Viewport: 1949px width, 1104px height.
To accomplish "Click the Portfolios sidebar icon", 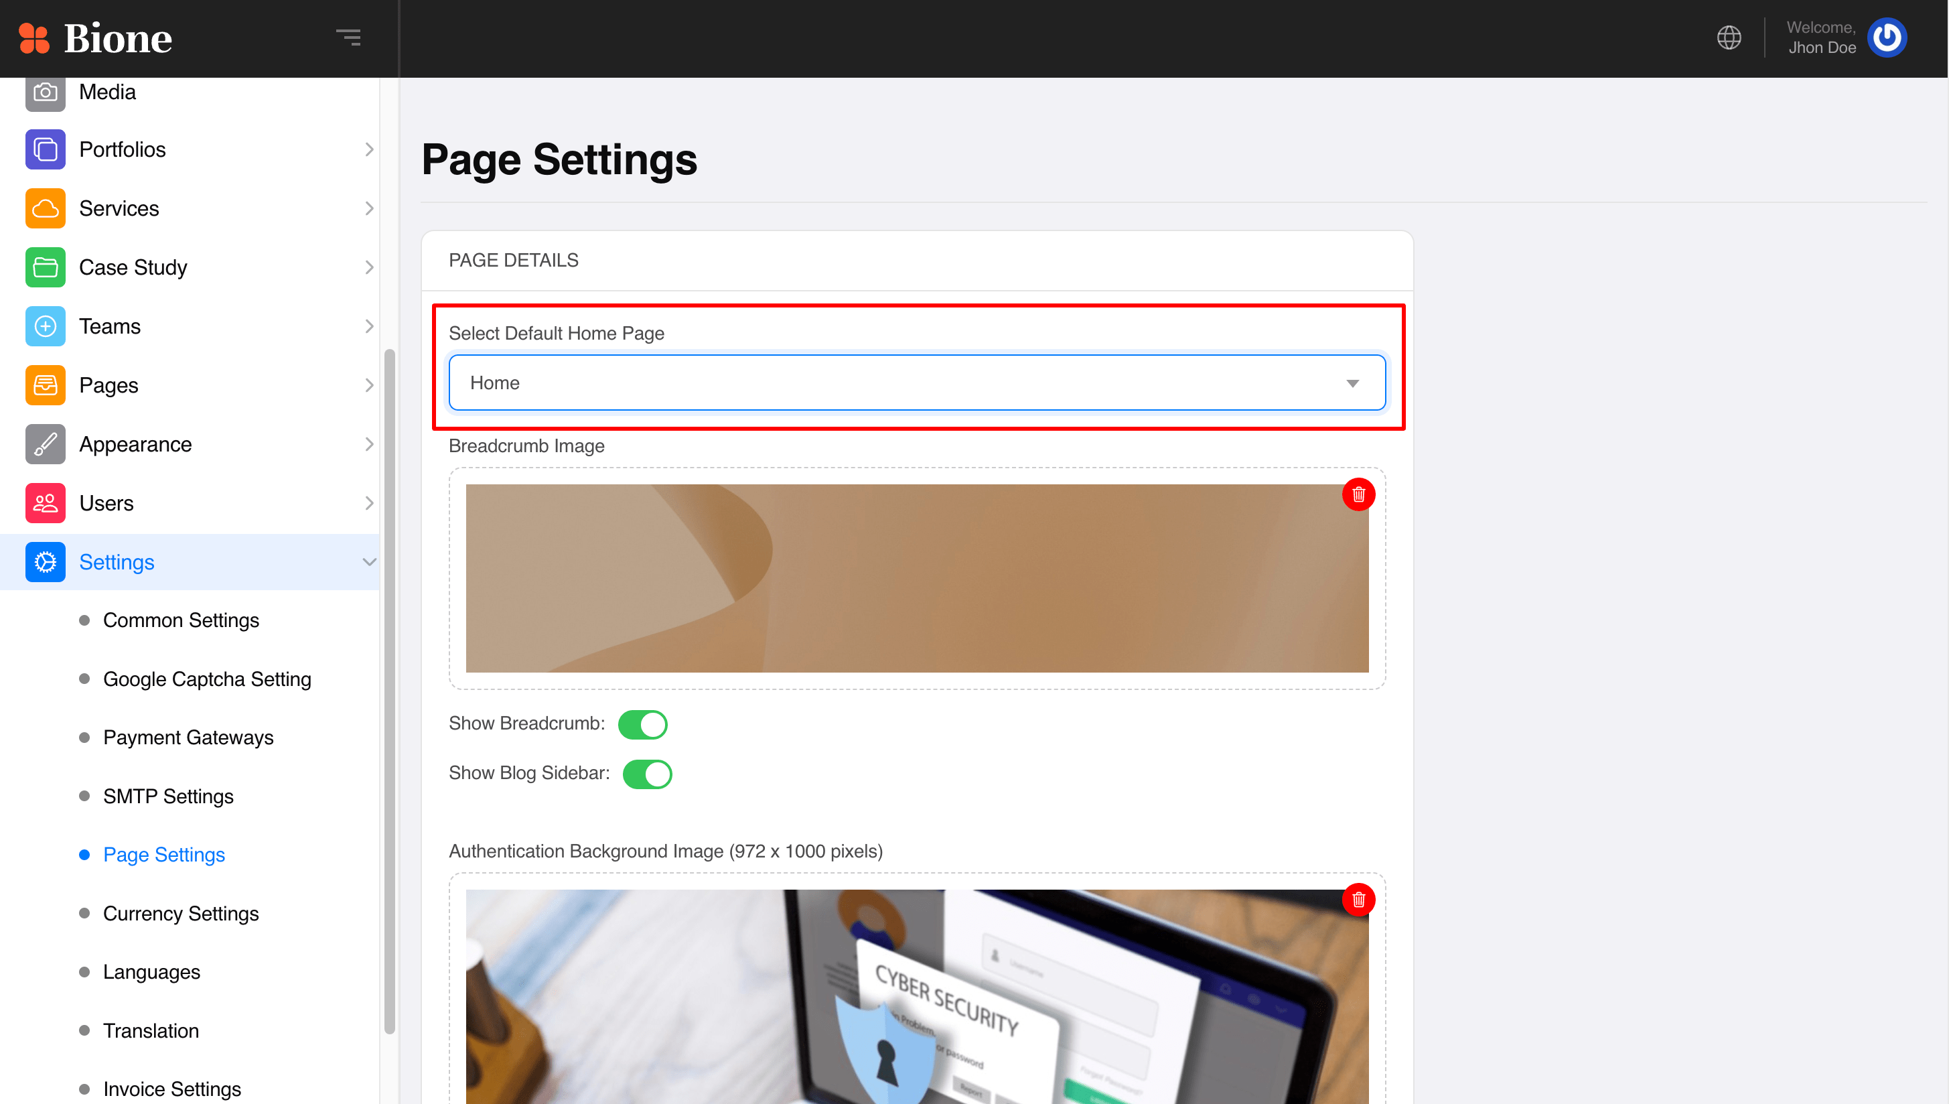I will point(45,149).
